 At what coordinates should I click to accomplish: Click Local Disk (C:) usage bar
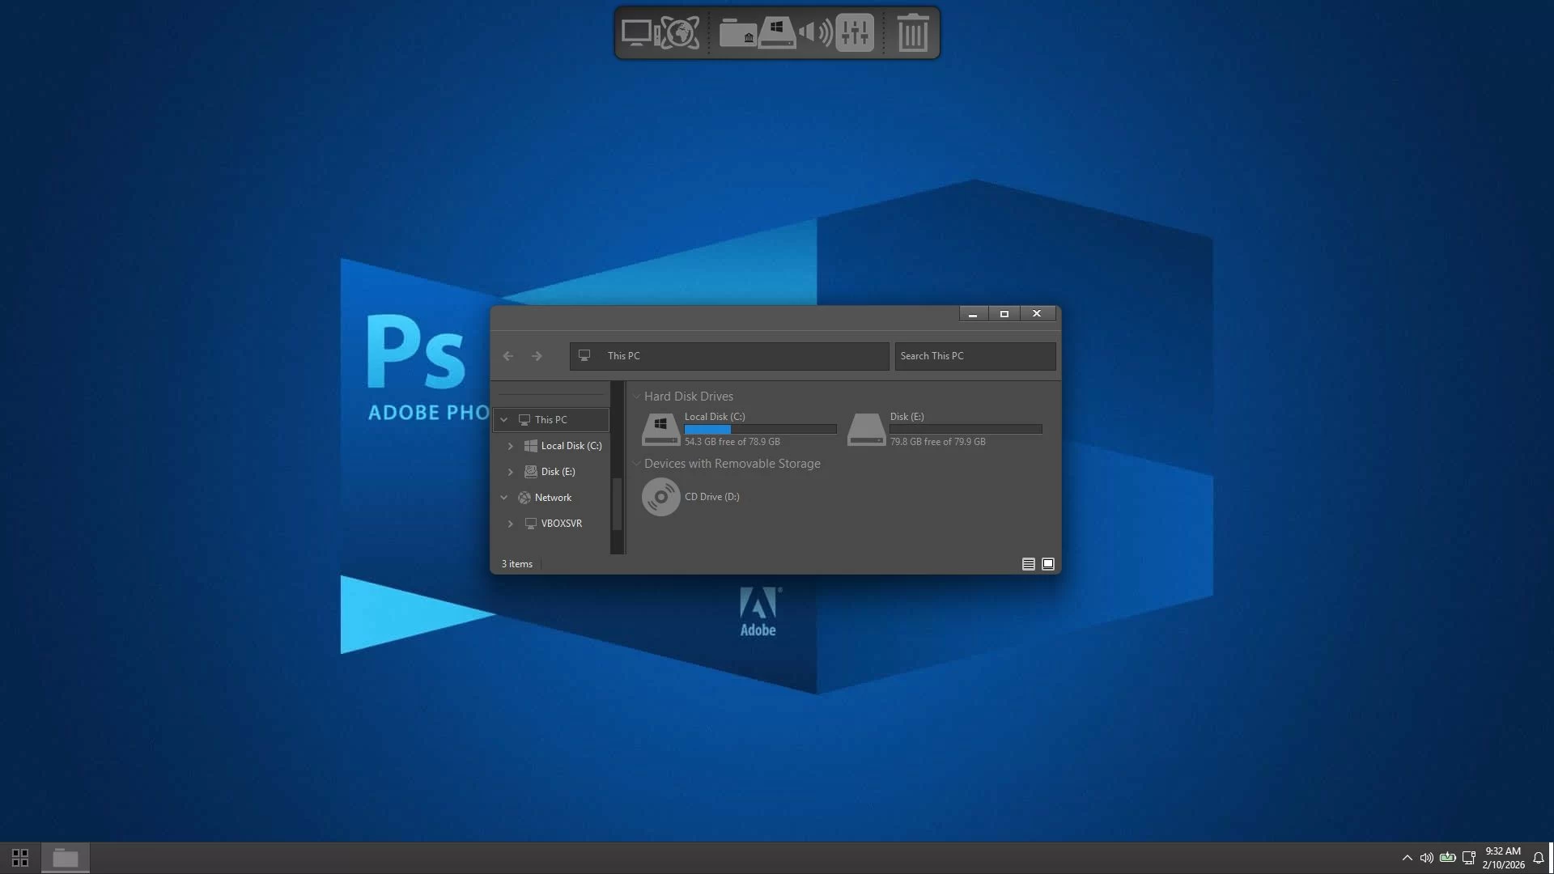pyautogui.click(x=760, y=430)
